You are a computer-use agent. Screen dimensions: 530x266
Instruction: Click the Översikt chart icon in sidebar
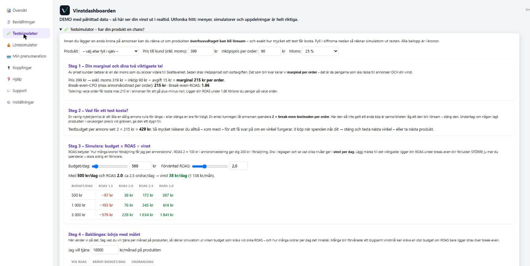tap(9, 11)
